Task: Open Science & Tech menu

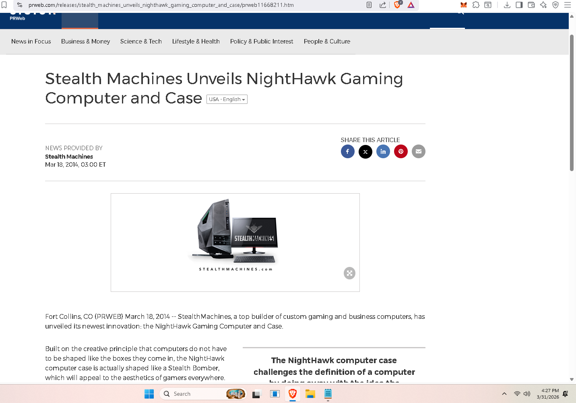Action: click(141, 41)
